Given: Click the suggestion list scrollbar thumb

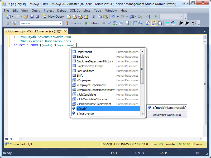Looking at the screenshot, I should click(142, 69).
